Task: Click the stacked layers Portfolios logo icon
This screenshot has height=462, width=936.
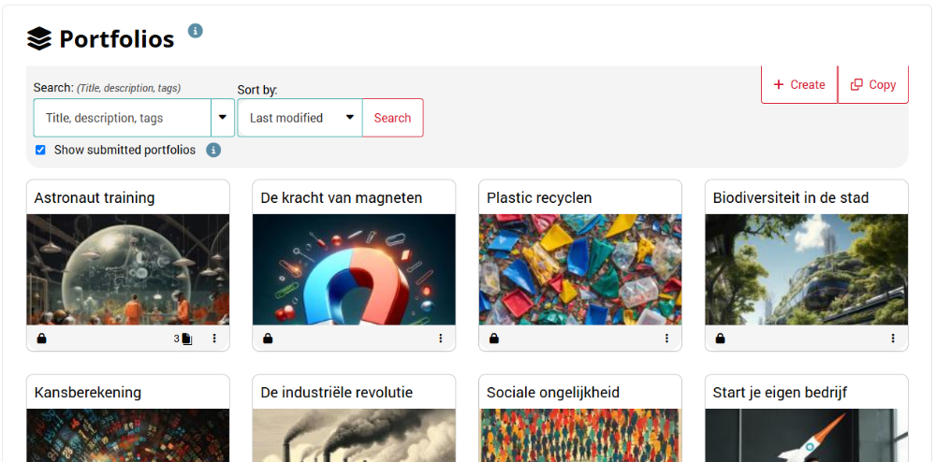Action: click(39, 38)
